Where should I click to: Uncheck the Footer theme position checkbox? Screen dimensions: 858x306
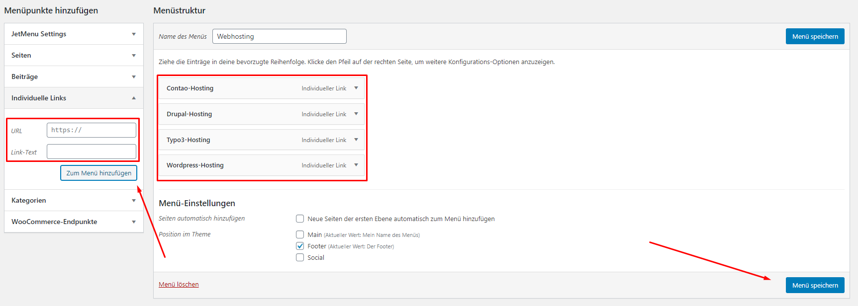click(300, 246)
